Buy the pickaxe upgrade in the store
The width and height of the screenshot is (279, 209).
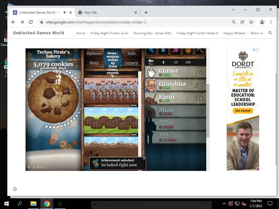pyautogui.click(x=200, y=51)
